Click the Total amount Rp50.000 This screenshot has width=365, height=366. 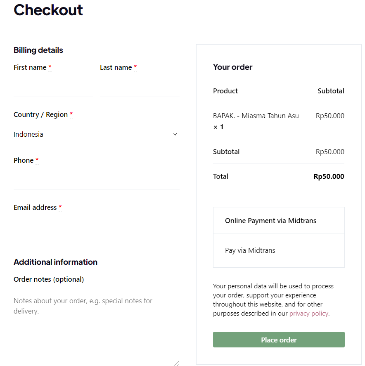point(329,176)
